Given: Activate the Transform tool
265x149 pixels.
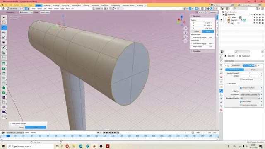Looking at the screenshot, I should [4, 42].
